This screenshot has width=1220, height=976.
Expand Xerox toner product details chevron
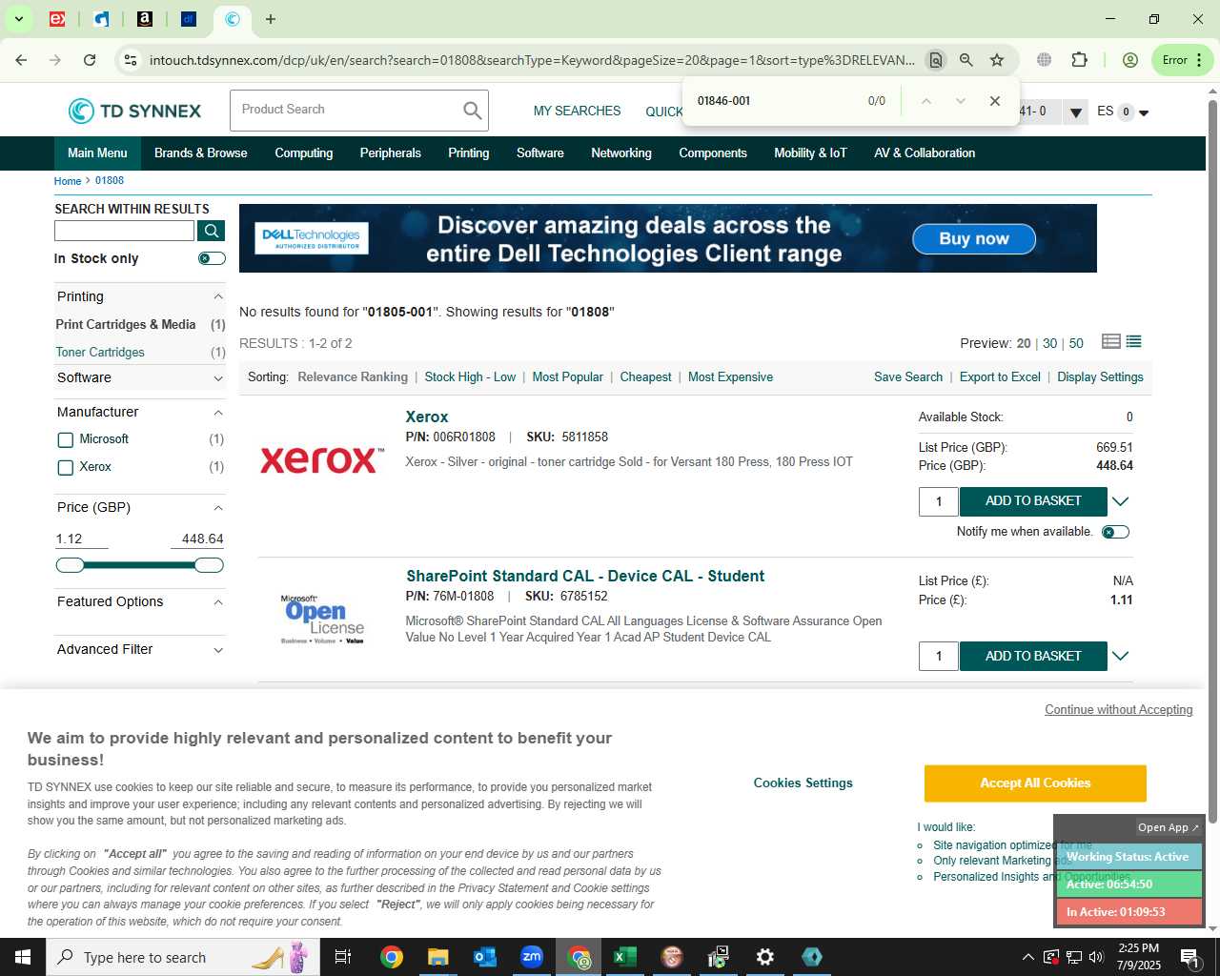pos(1121,501)
